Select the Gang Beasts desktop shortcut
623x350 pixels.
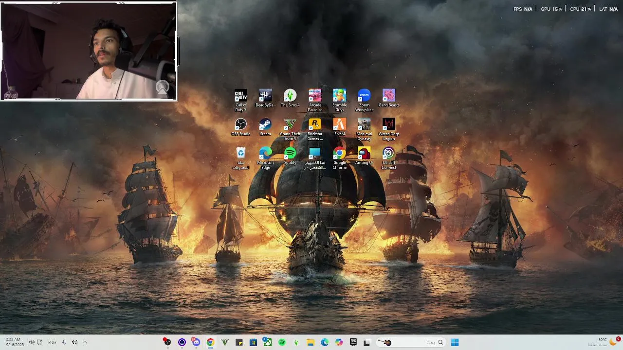(x=389, y=98)
